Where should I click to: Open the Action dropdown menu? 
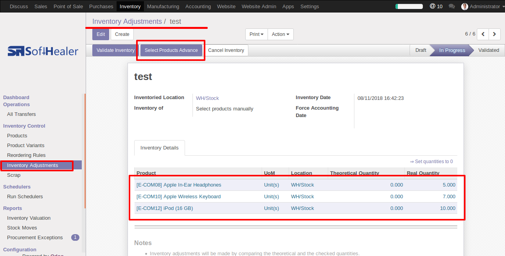(x=280, y=34)
